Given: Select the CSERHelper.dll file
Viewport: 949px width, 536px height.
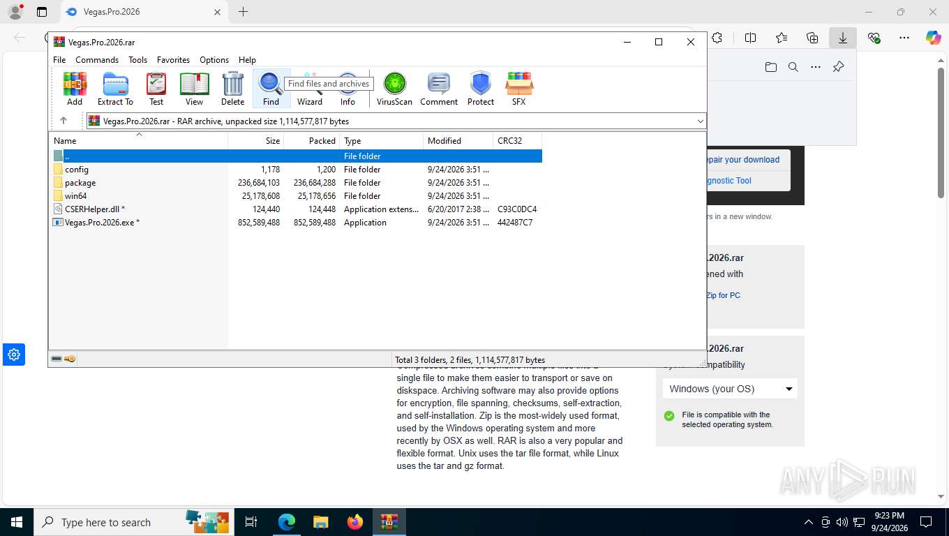Looking at the screenshot, I should tap(295, 209).
